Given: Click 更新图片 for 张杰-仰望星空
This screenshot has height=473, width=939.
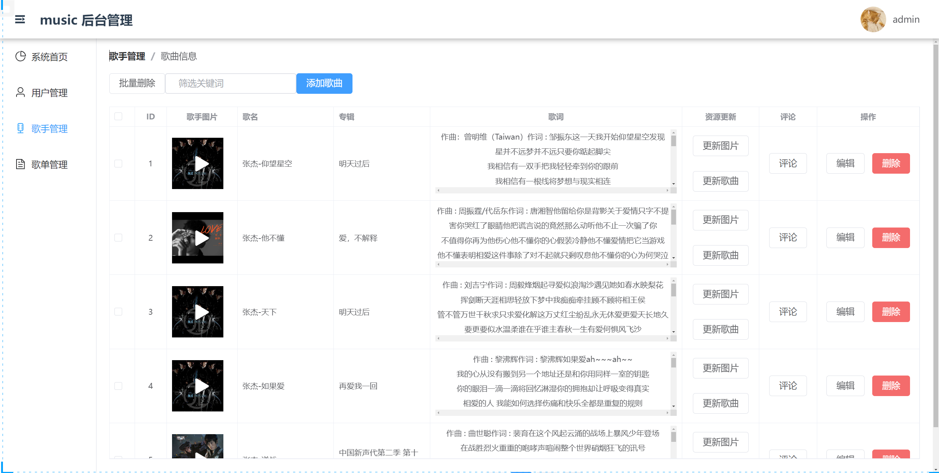Looking at the screenshot, I should pyautogui.click(x=720, y=145).
